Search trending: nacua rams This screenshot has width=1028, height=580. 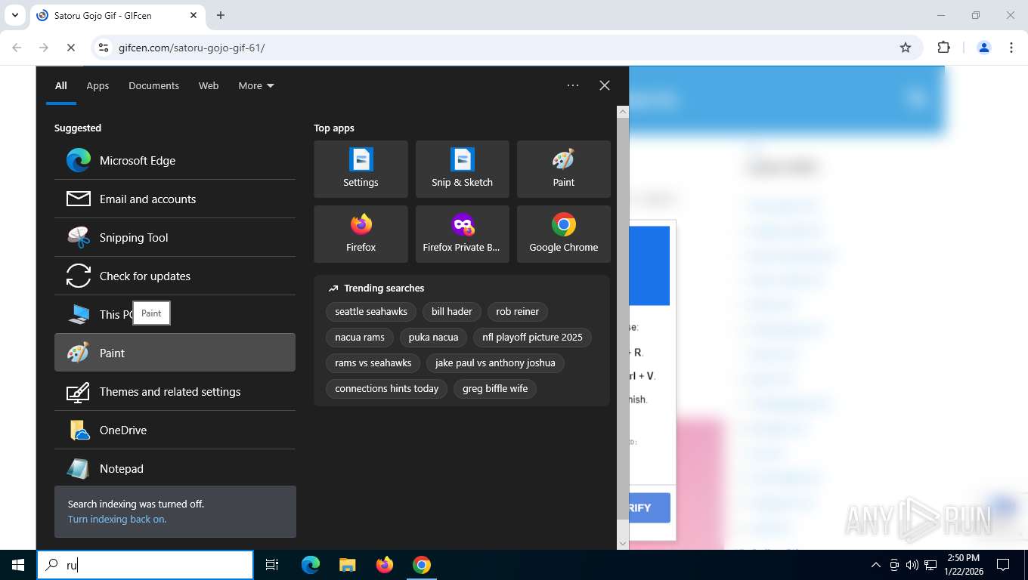[x=360, y=338]
